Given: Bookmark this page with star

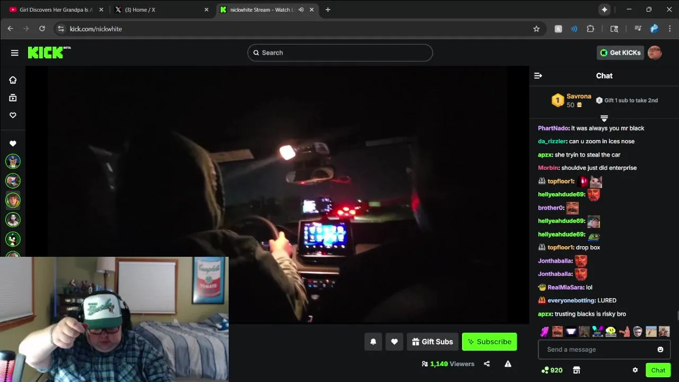Looking at the screenshot, I should (536, 29).
